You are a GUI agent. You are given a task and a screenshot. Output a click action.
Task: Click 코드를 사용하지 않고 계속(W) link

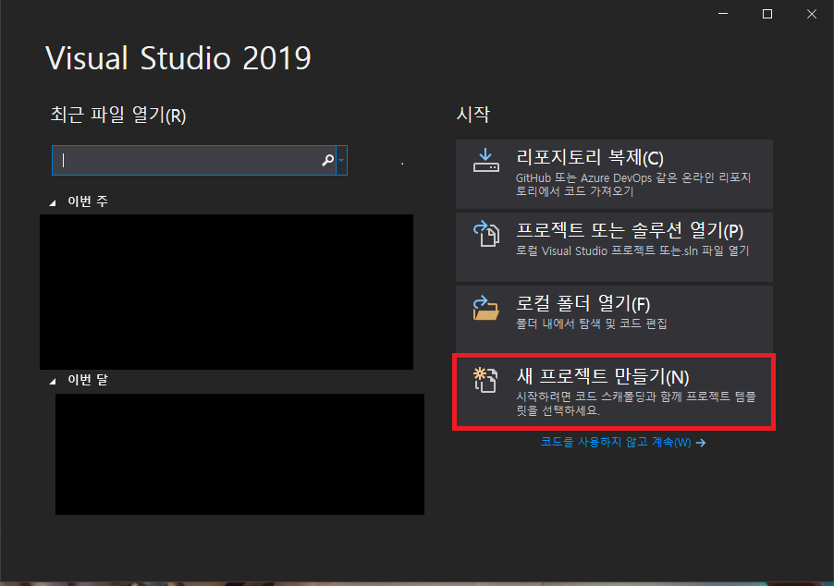point(616,443)
